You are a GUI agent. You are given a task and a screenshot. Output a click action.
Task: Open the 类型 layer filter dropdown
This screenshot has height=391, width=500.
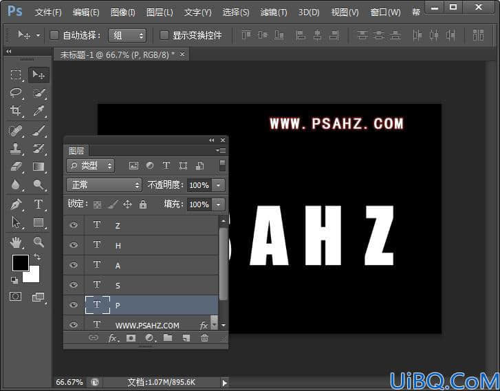[90, 165]
